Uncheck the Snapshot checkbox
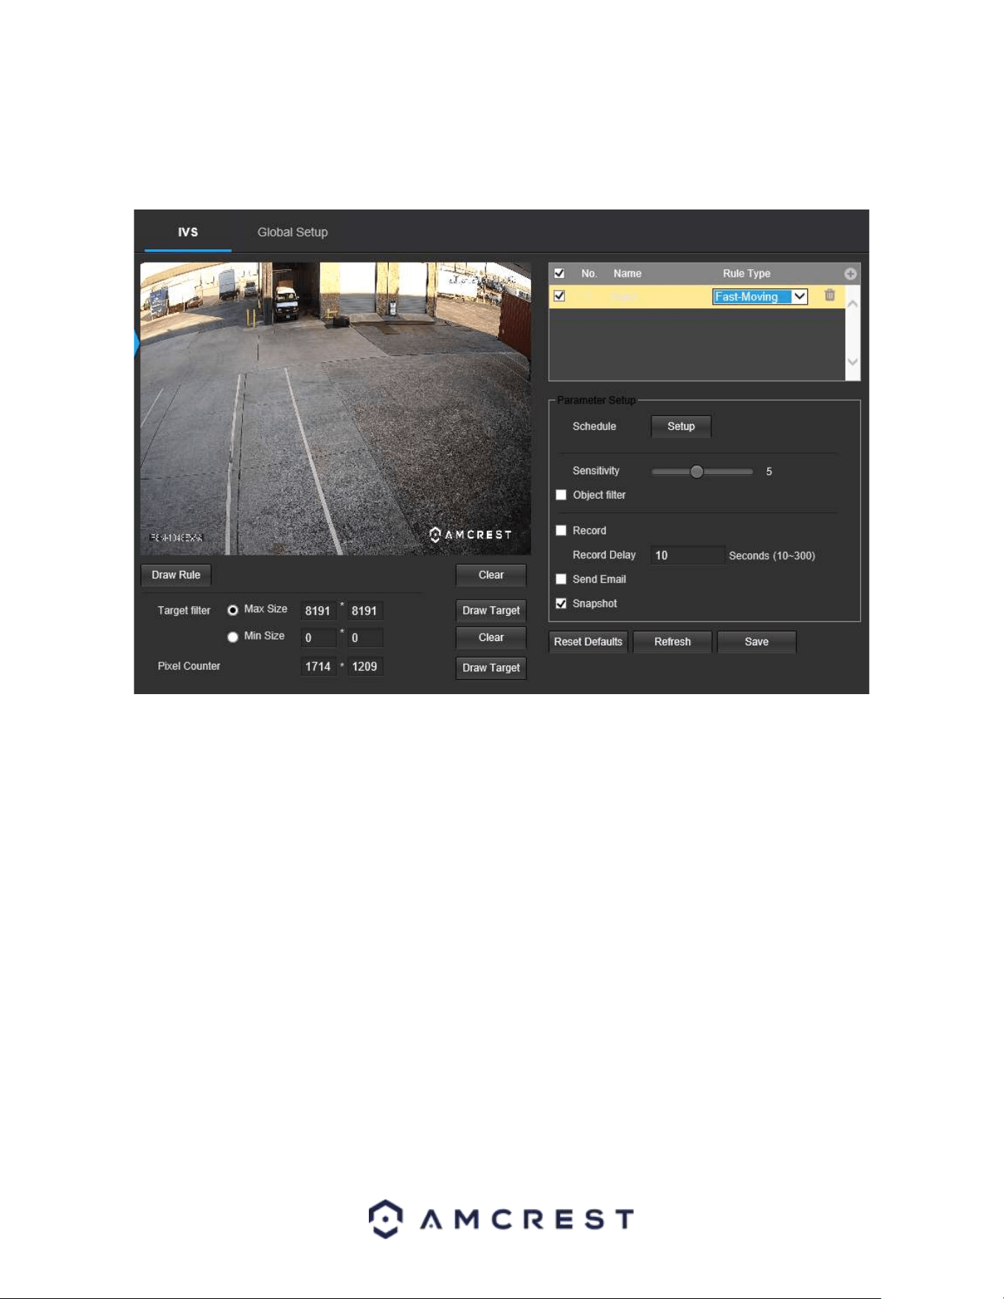This screenshot has width=1004, height=1299. (x=561, y=603)
